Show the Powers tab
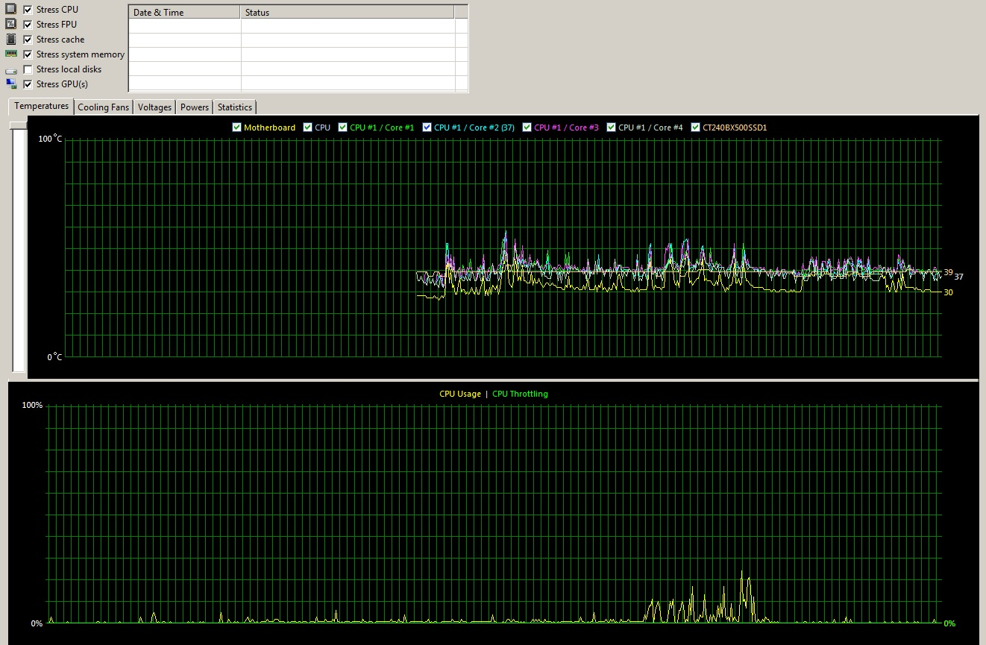The image size is (986, 645). 195,107
